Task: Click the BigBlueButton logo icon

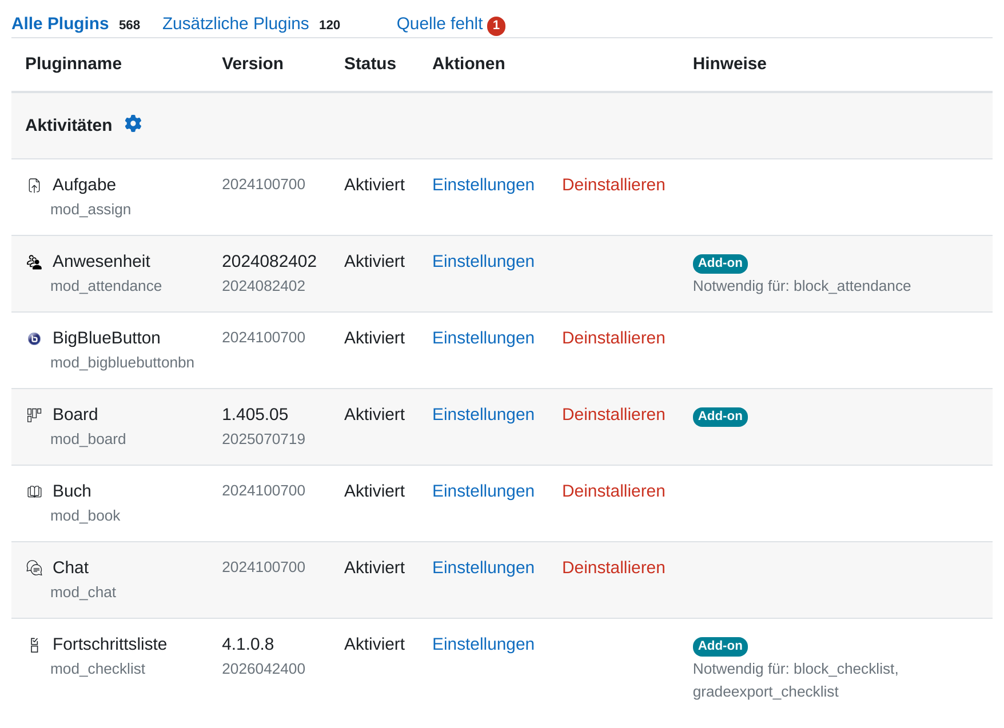Action: click(x=34, y=338)
